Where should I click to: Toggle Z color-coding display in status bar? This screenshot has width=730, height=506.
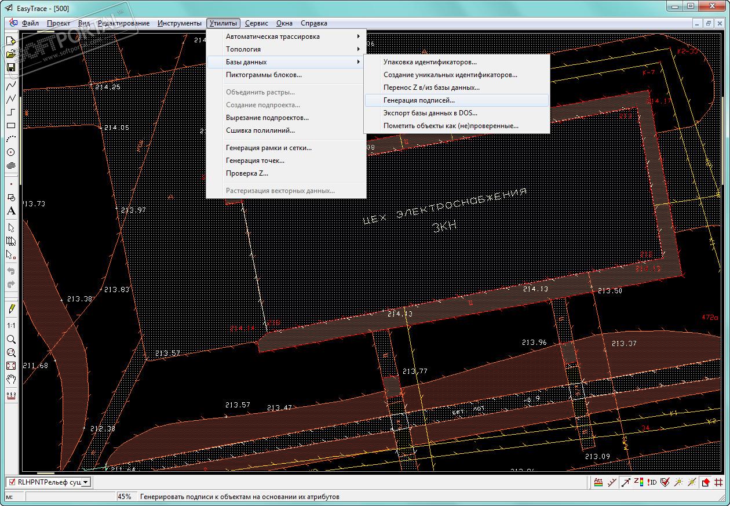(x=639, y=482)
